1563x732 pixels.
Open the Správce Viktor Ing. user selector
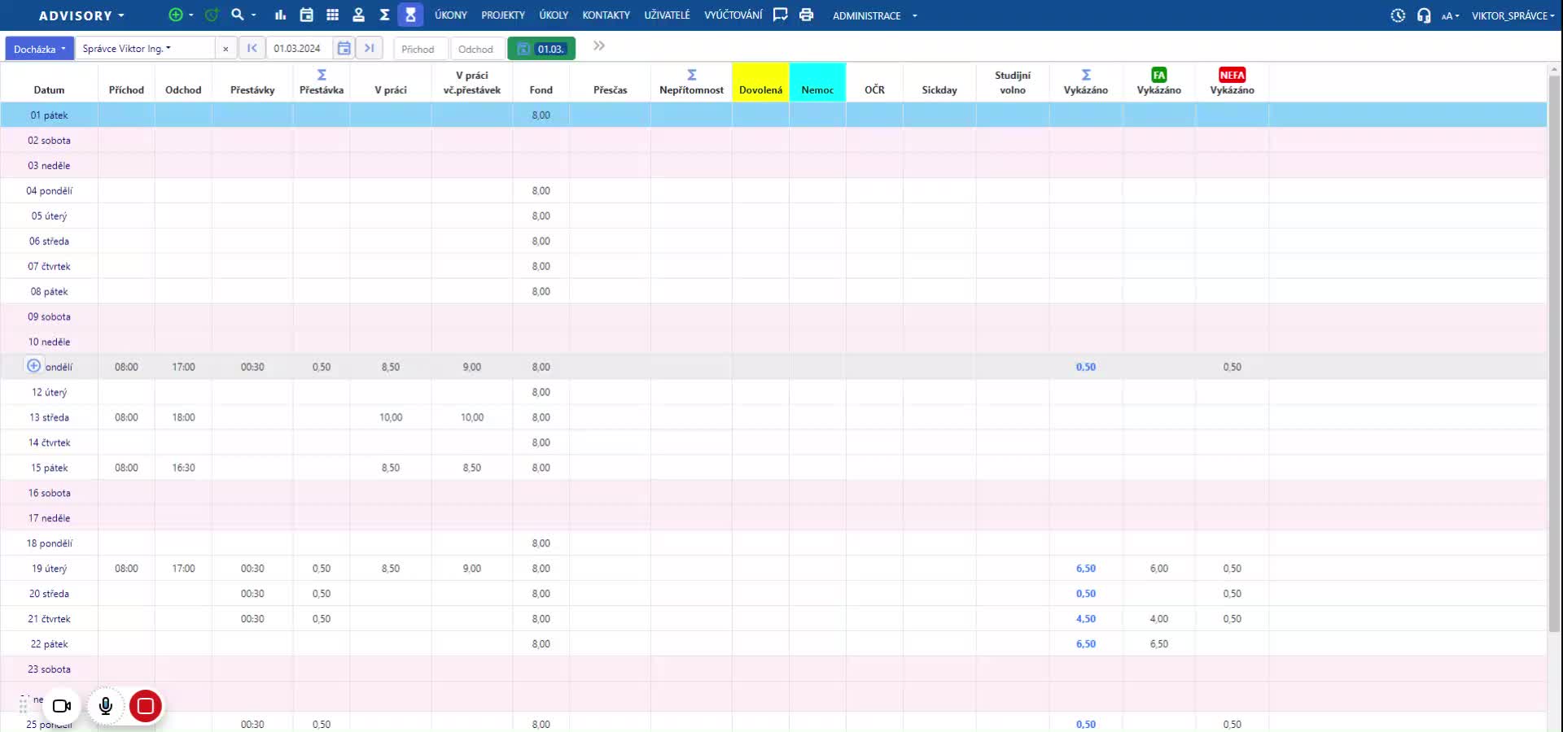(145, 49)
